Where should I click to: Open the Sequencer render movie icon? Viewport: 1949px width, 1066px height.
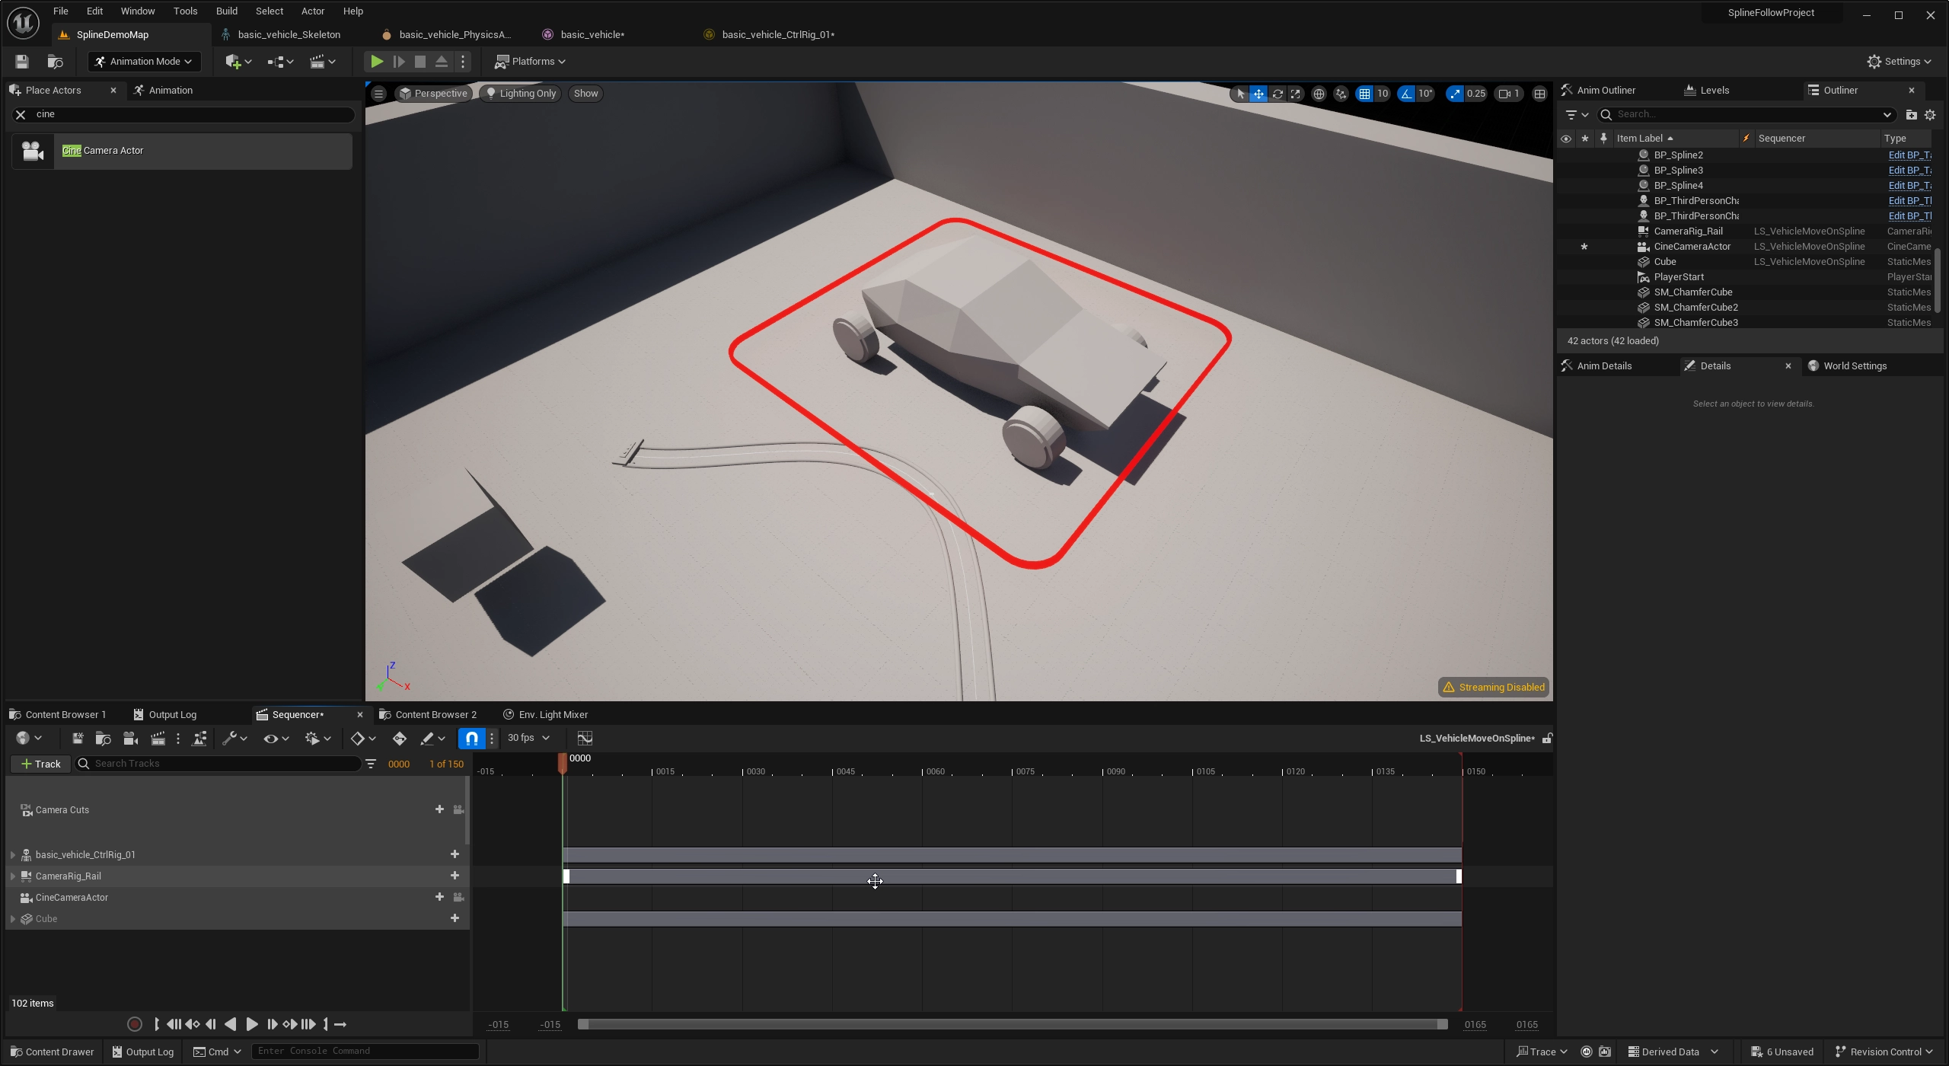pos(158,738)
